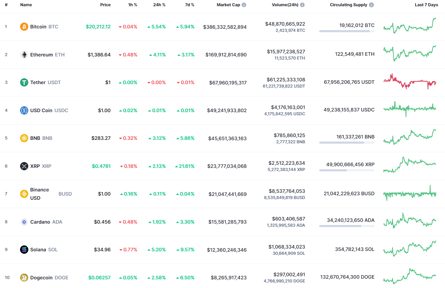The height and width of the screenshot is (288, 445).
Task: Select the Solana logo icon
Action: tap(23, 250)
